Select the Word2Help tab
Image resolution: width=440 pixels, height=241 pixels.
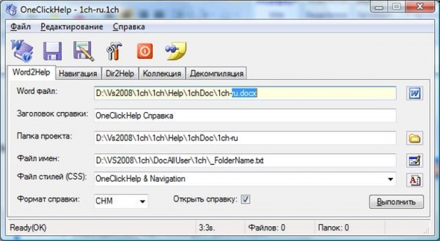31,72
